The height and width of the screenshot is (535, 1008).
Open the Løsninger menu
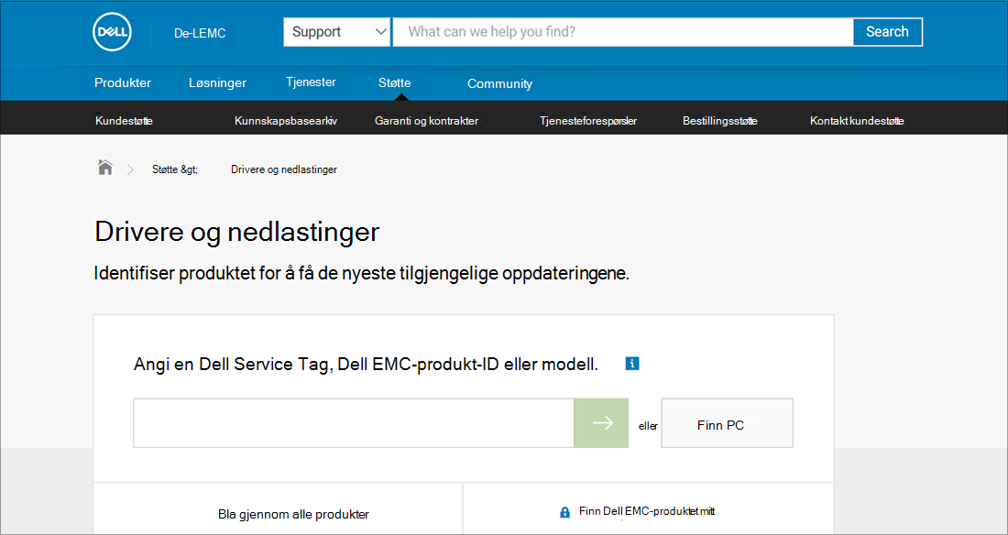pyautogui.click(x=217, y=83)
